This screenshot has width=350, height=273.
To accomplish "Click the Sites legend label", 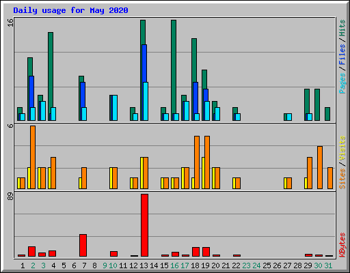I will click(342, 179).
